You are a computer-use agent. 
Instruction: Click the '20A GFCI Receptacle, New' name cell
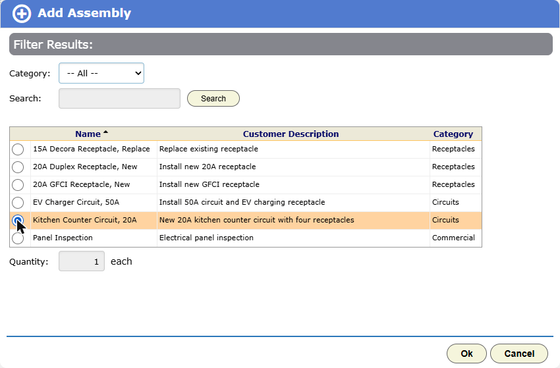click(94, 185)
